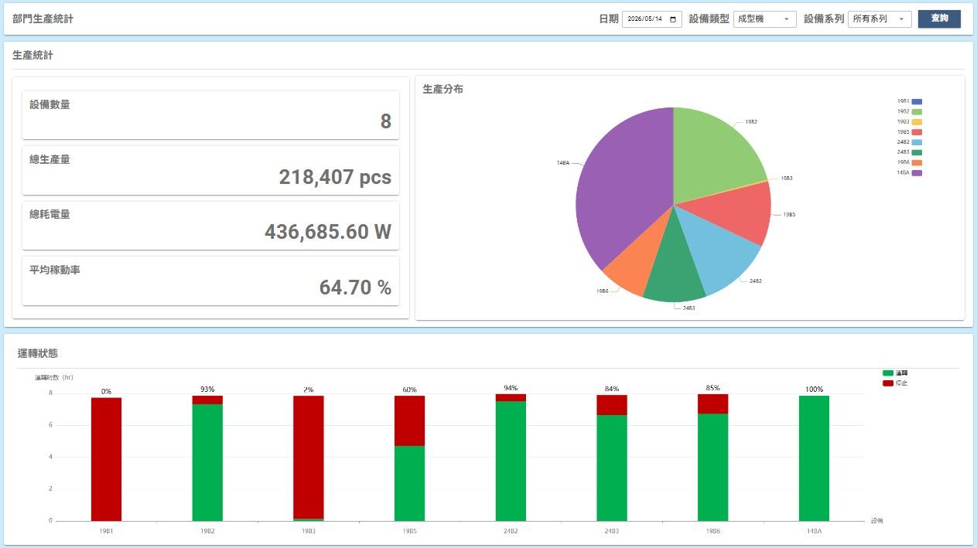Image resolution: width=977 pixels, height=548 pixels.
Task: Toggle the 19B3 entry in the pie legend
Action: pyautogui.click(x=910, y=122)
